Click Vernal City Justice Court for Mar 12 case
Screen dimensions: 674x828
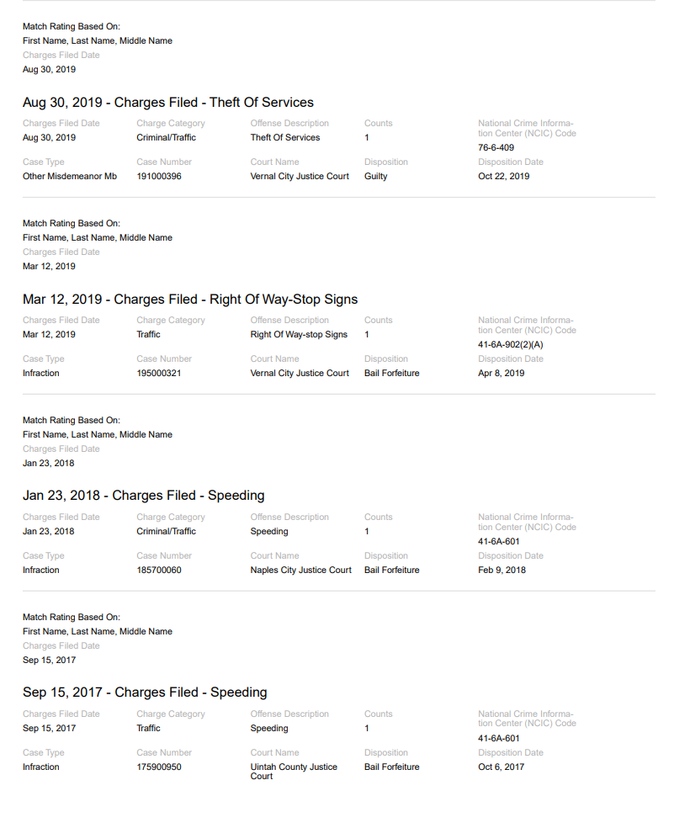(300, 374)
